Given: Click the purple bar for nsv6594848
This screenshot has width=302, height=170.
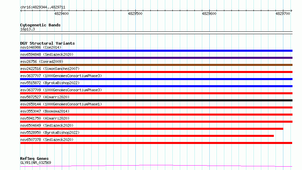Looking at the screenshot, I should point(156,58).
